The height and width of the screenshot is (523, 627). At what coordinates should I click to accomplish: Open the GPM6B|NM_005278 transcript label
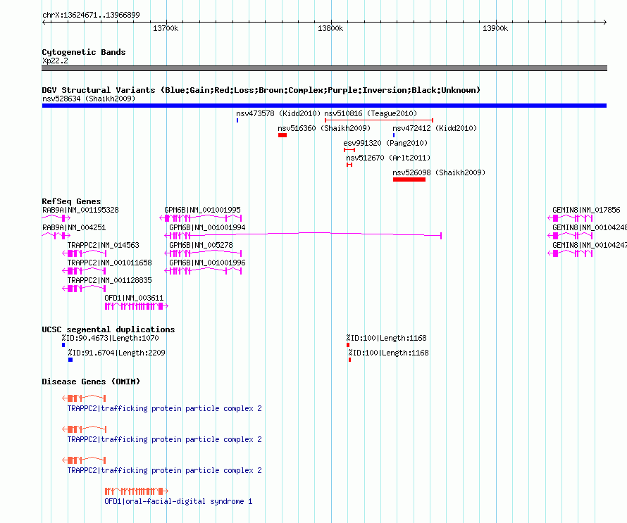(201, 246)
